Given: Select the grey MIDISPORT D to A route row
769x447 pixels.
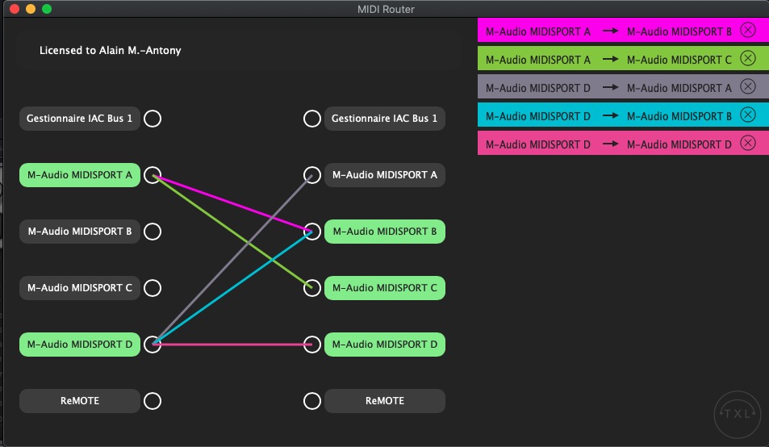Looking at the screenshot, I should coord(623,87).
